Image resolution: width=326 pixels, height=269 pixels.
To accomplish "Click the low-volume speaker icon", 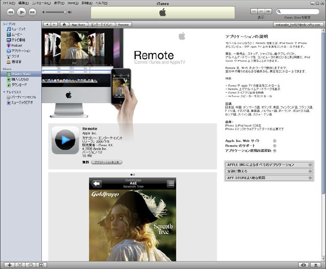I will coord(44,12).
